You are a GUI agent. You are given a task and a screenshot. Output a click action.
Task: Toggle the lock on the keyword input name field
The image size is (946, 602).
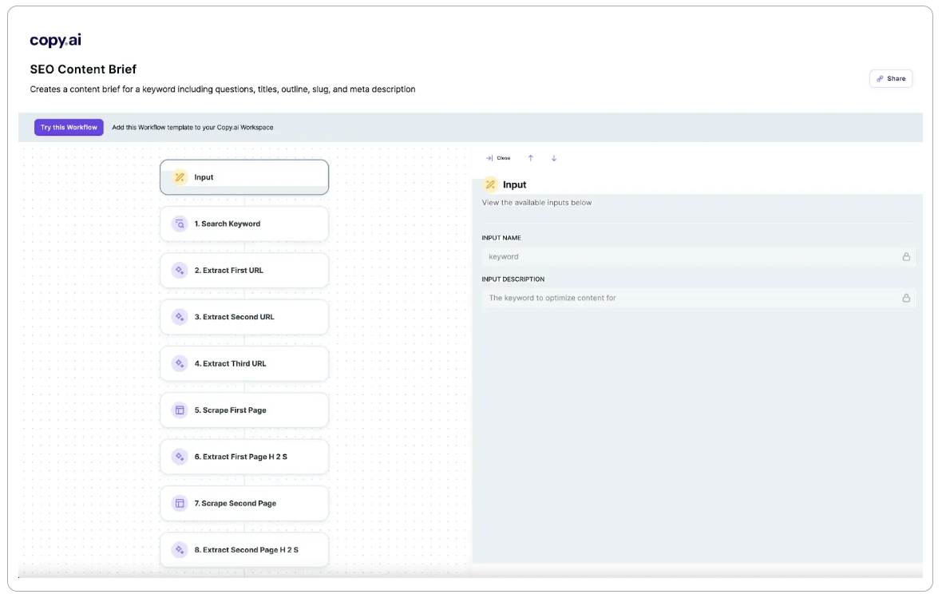pyautogui.click(x=906, y=256)
